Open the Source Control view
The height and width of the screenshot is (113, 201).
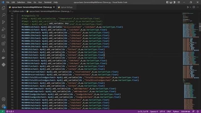click(3, 22)
